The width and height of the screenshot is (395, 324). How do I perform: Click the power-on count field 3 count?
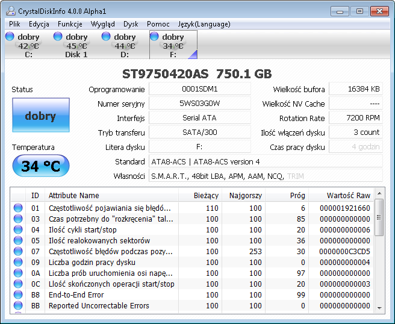356,132
